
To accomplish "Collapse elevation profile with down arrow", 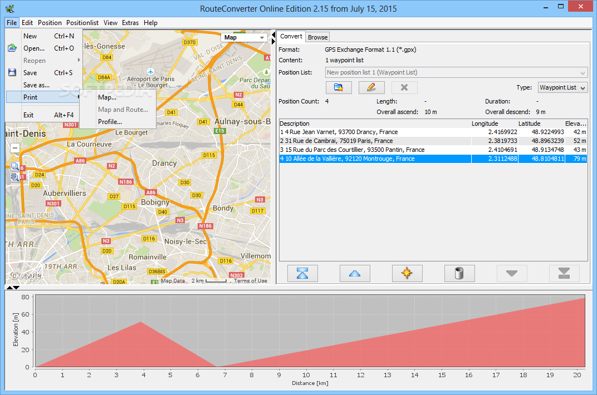I will [x=16, y=288].
